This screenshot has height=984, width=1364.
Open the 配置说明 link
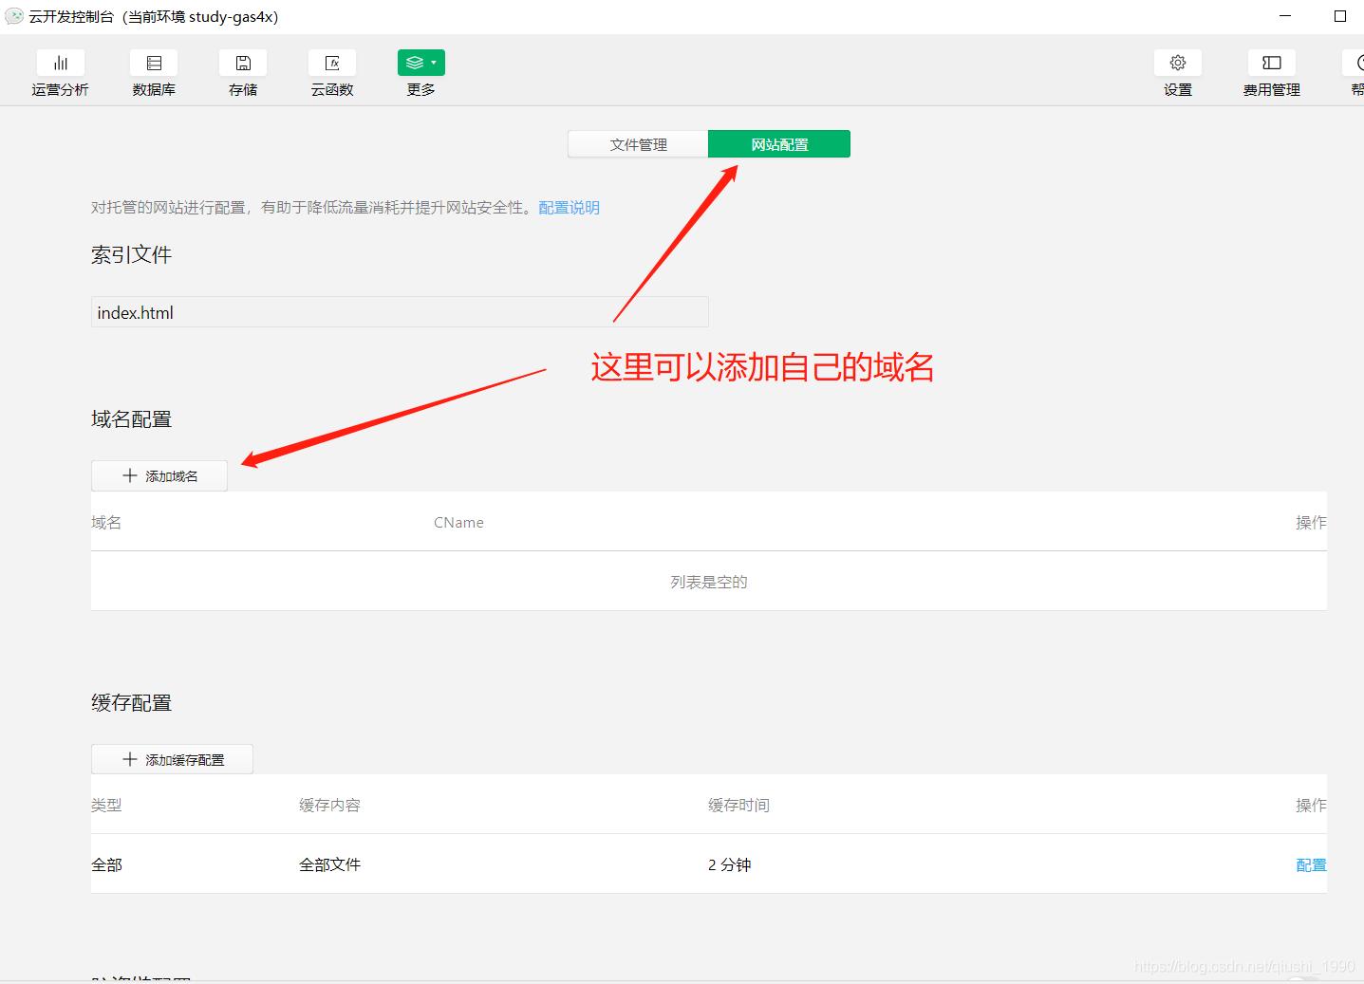click(569, 207)
